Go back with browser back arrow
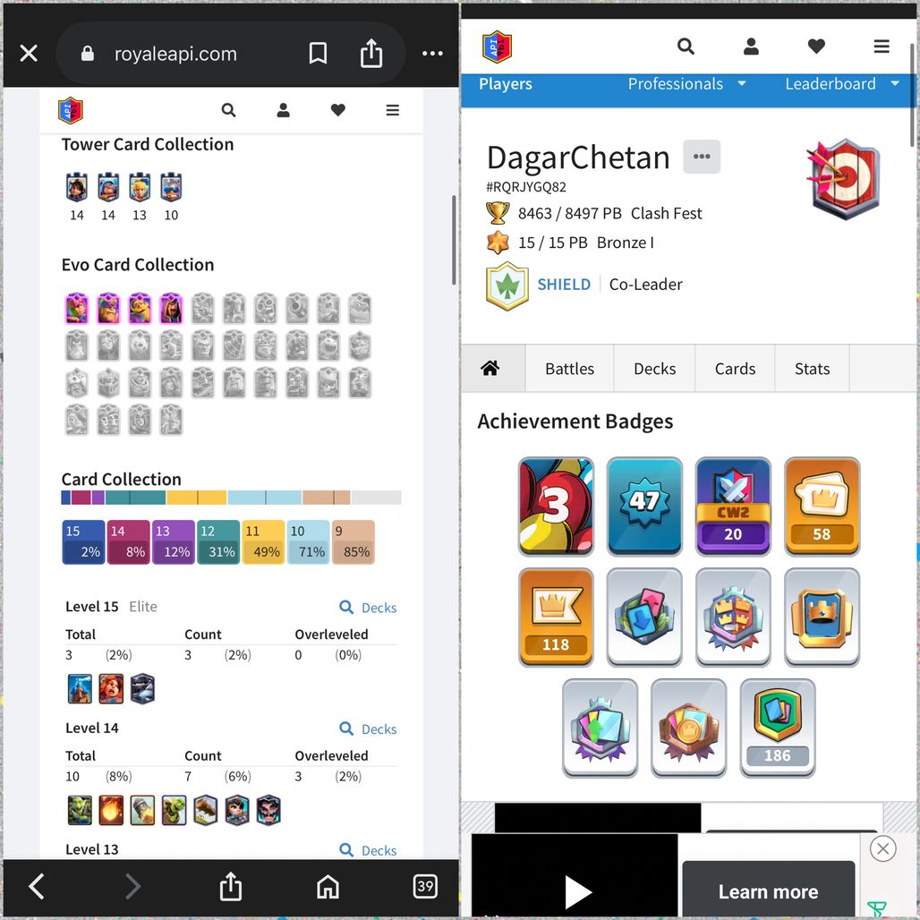The width and height of the screenshot is (920, 920). pyautogui.click(x=37, y=887)
